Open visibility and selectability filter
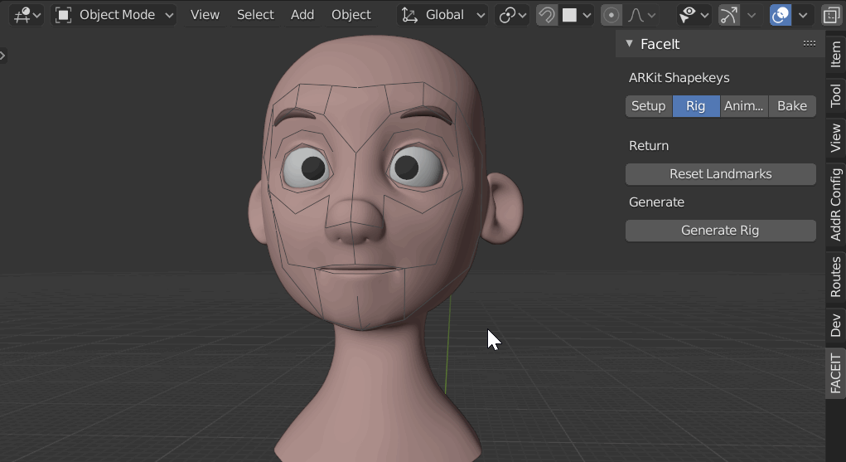This screenshot has height=462, width=846. (694, 15)
